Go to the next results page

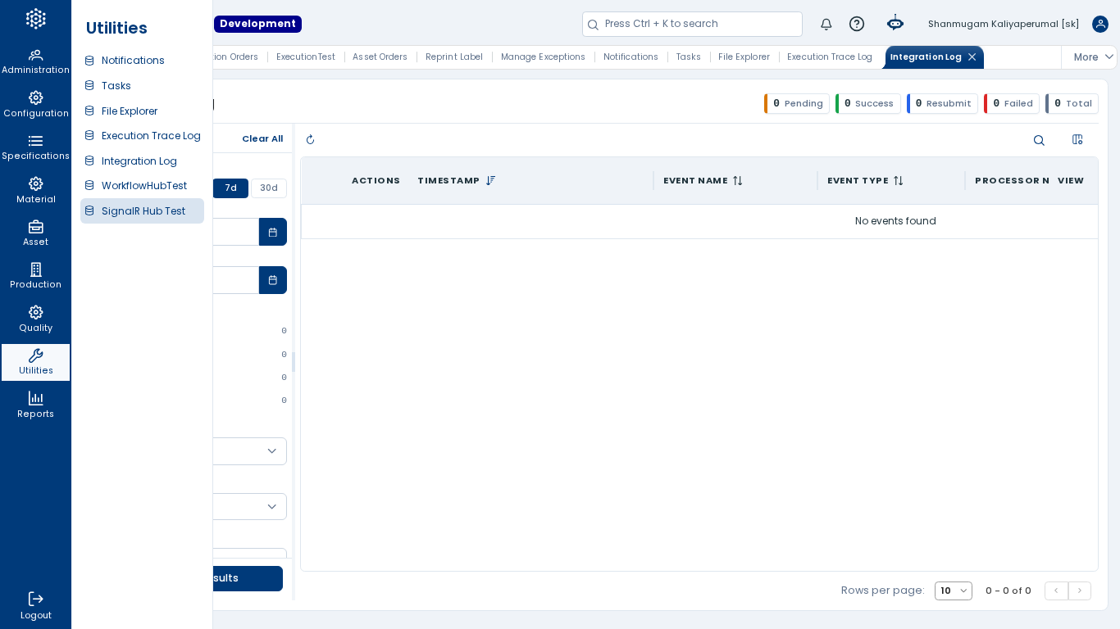tap(1080, 591)
